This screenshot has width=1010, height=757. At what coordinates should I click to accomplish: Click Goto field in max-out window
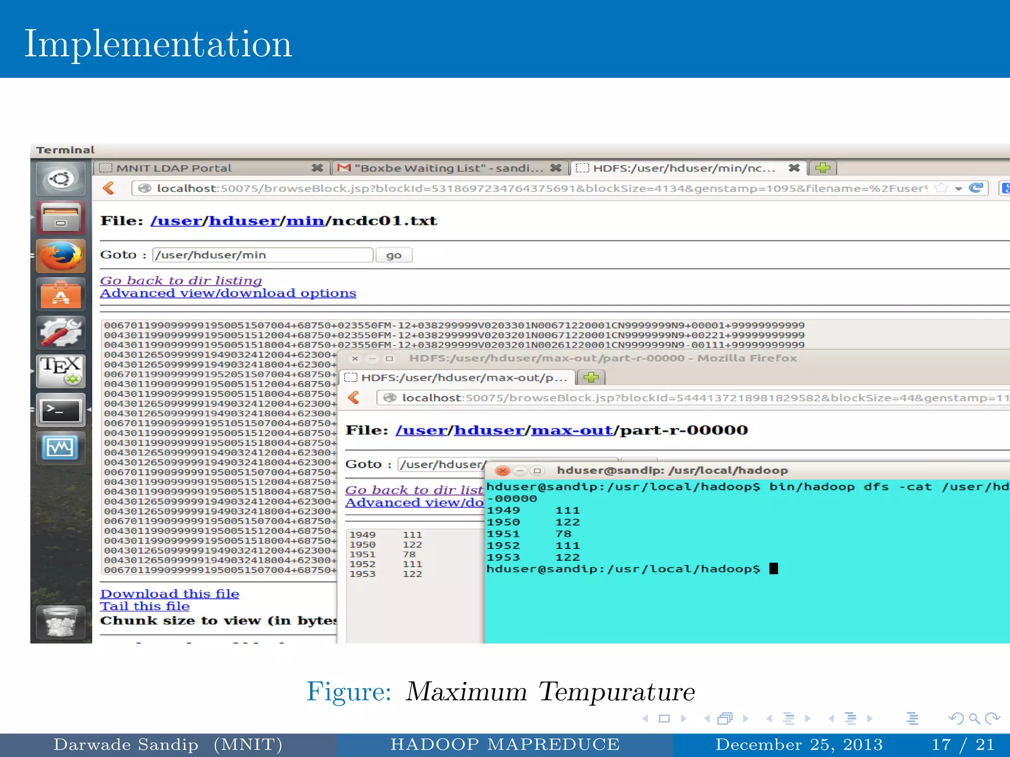442,464
